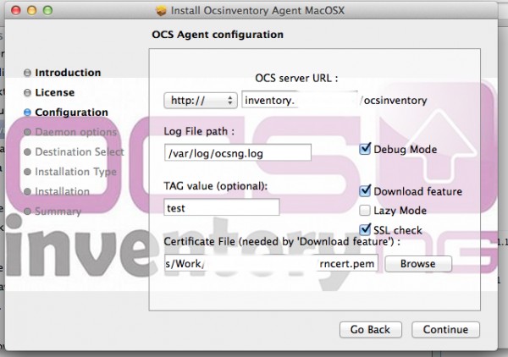Click the Installation step in the sidebar
Screen dimensions: 508x357
(x=62, y=191)
